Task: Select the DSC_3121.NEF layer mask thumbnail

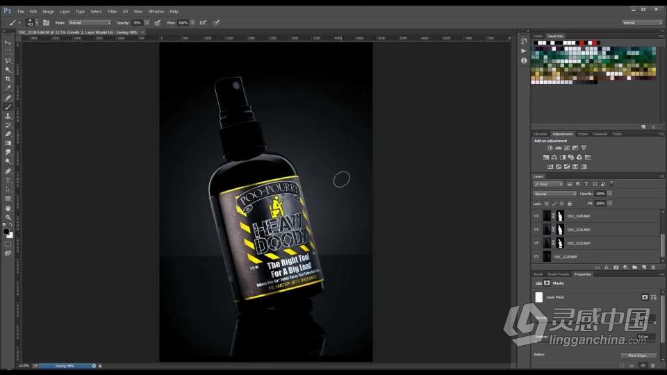Action: coord(561,243)
